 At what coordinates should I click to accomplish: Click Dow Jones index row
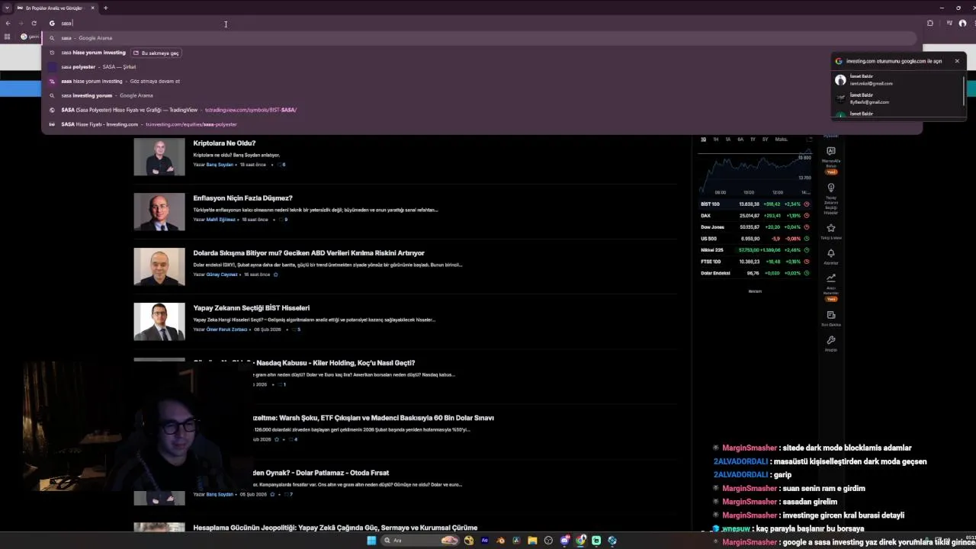[x=755, y=227]
